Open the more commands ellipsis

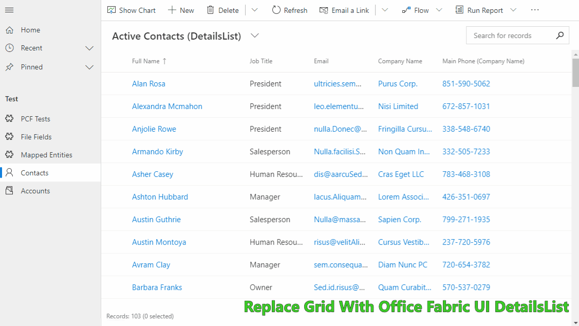coord(535,10)
